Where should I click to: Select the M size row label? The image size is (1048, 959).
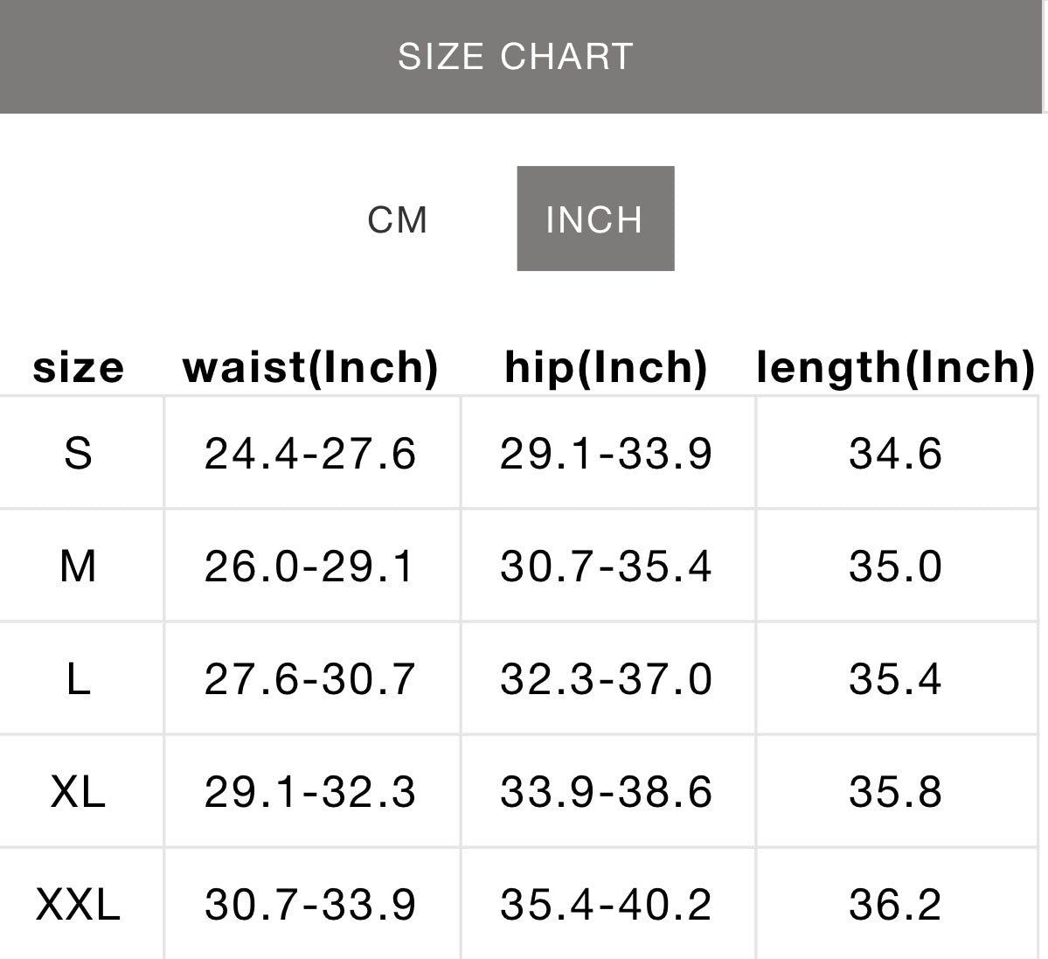(79, 566)
